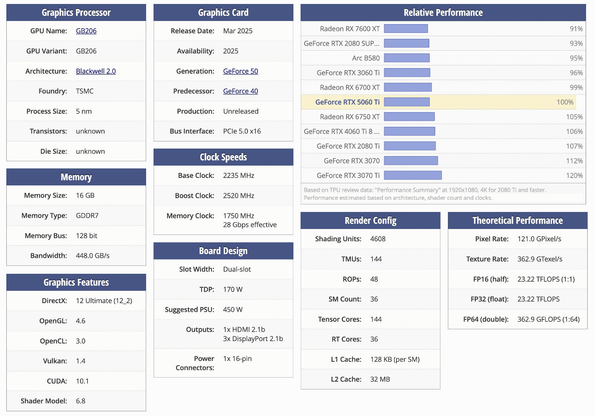
Task: Select the GeForce RTX 4060 Ti 8 ... label
Action: pyautogui.click(x=341, y=132)
